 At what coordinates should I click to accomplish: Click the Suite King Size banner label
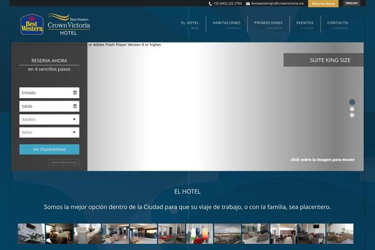tap(323, 60)
